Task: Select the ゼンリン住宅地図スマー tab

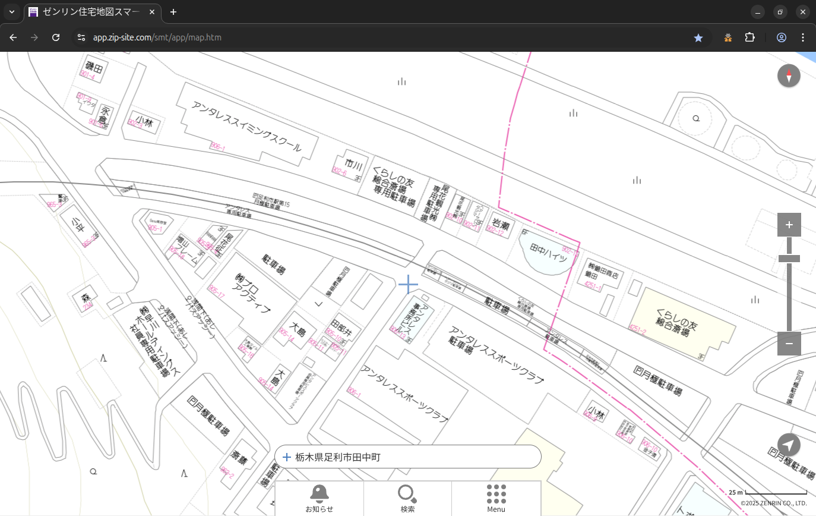Action: pyautogui.click(x=92, y=12)
